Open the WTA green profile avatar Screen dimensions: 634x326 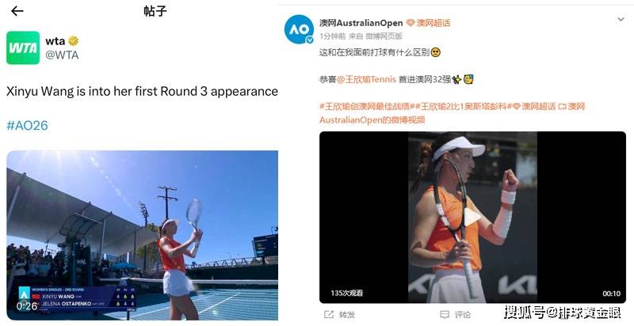point(23,47)
